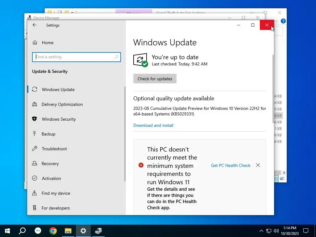The width and height of the screenshot is (316, 237).
Task: Open the round app icon next to Search in taskbar
Action: pyautogui.click(x=38, y=231)
